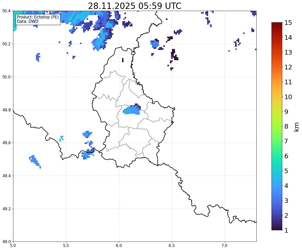Click the Data: DWD label

tap(28, 21)
